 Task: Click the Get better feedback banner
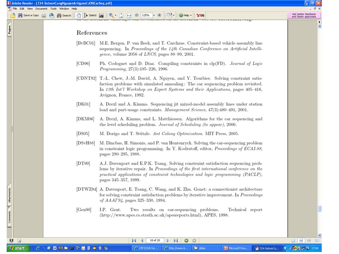[x=304, y=15]
